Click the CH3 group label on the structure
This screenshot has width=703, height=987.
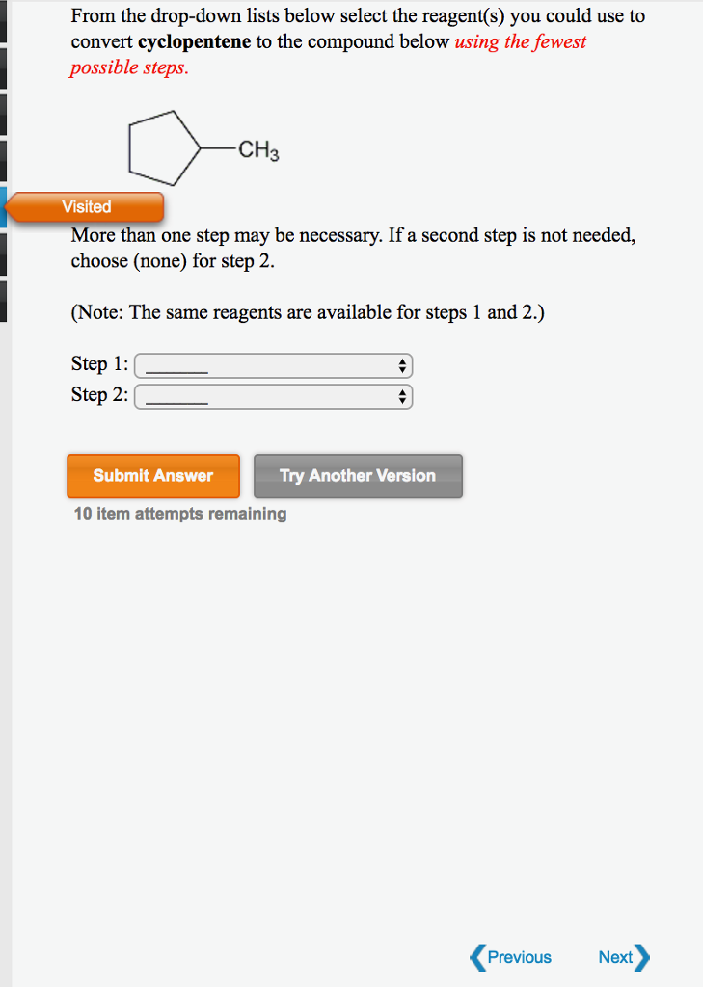click(x=258, y=149)
